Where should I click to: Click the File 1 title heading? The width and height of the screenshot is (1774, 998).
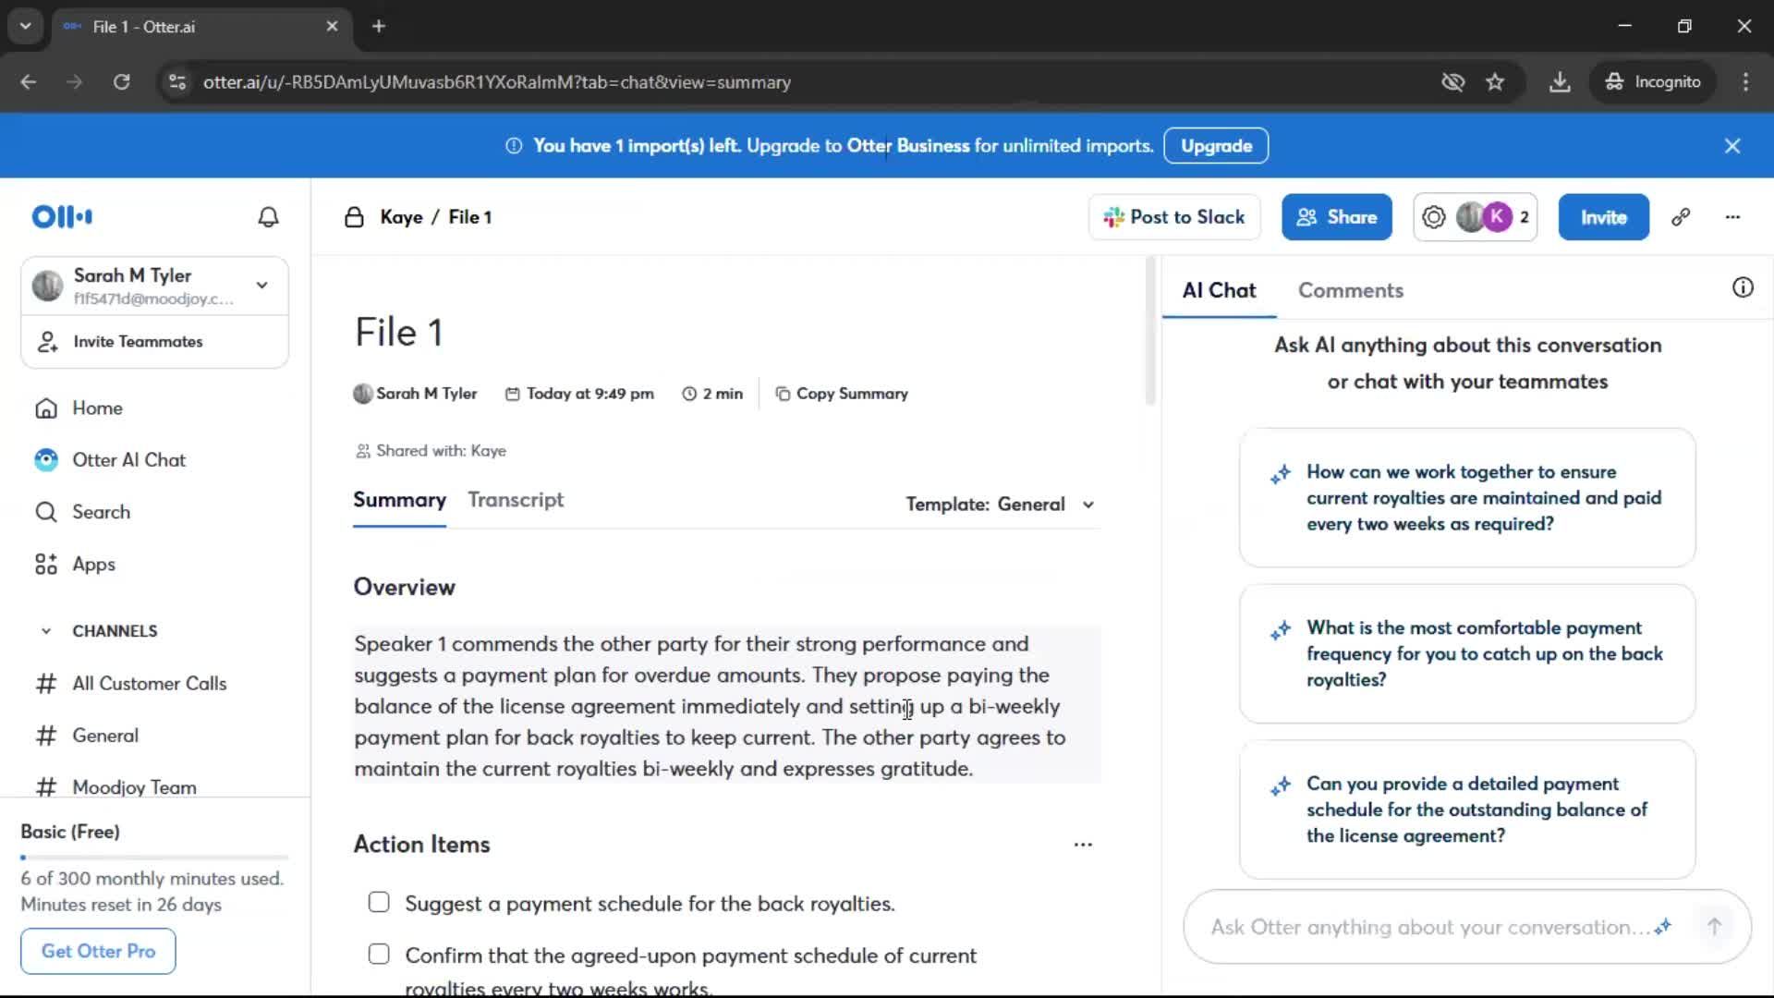pos(398,332)
